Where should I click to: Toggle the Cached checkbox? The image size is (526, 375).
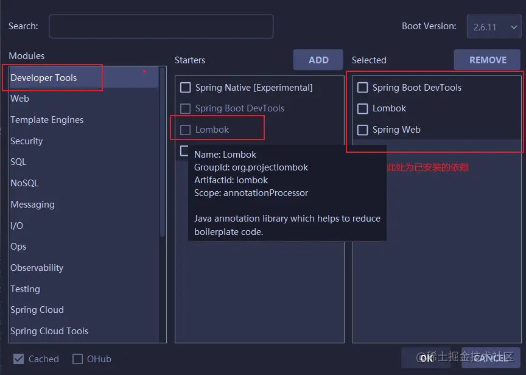19,359
